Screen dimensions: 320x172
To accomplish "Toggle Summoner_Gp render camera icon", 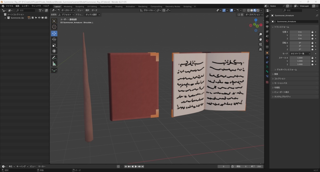I will pos(46,18).
